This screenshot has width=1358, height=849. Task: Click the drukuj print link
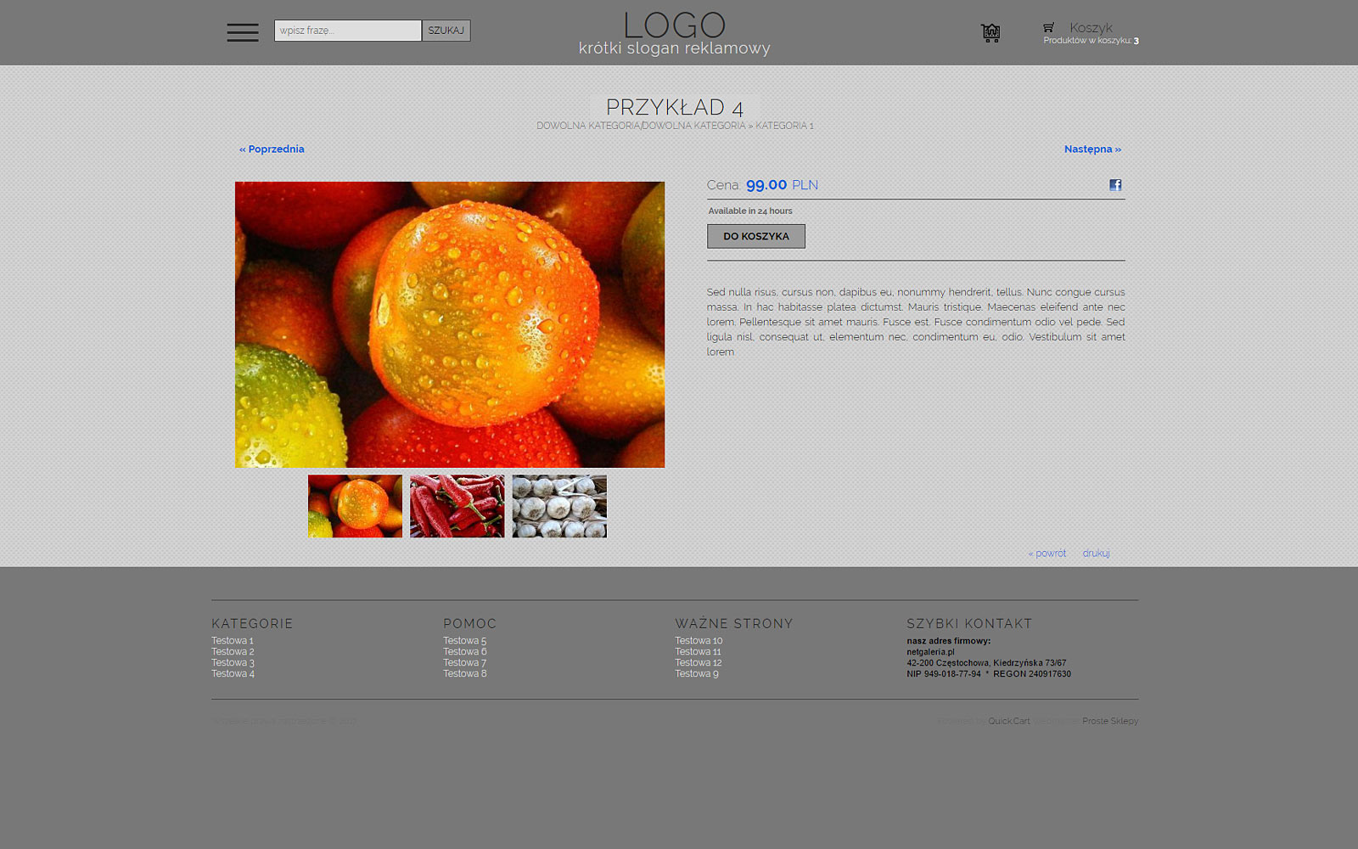[1096, 554]
